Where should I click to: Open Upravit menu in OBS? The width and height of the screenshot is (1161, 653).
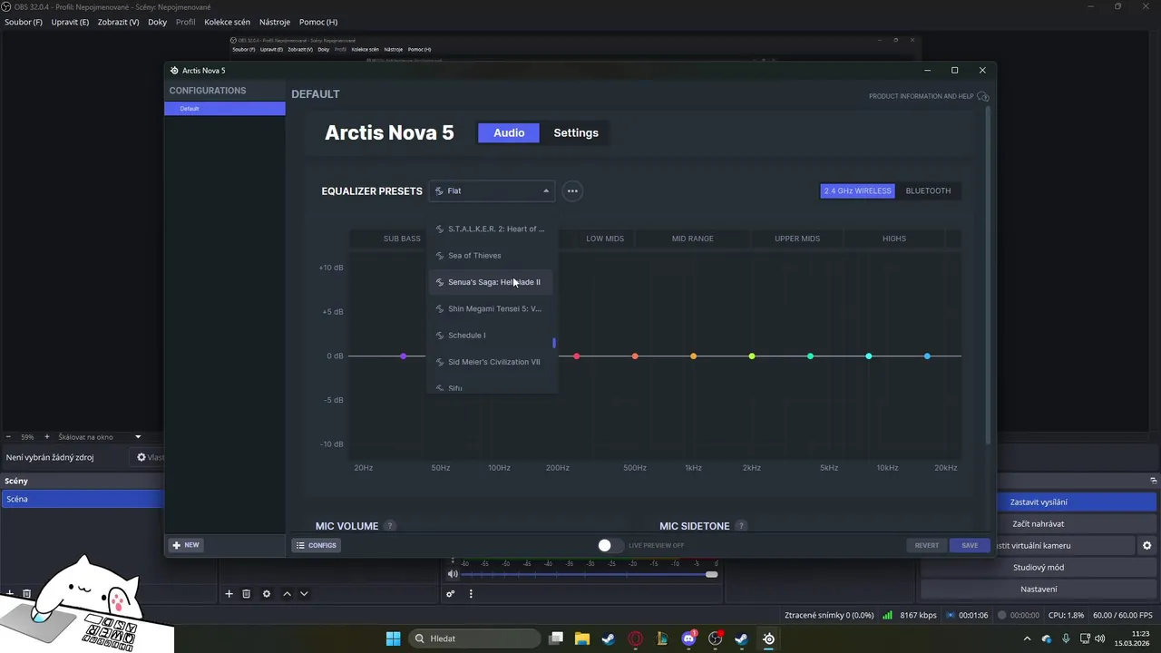click(70, 22)
